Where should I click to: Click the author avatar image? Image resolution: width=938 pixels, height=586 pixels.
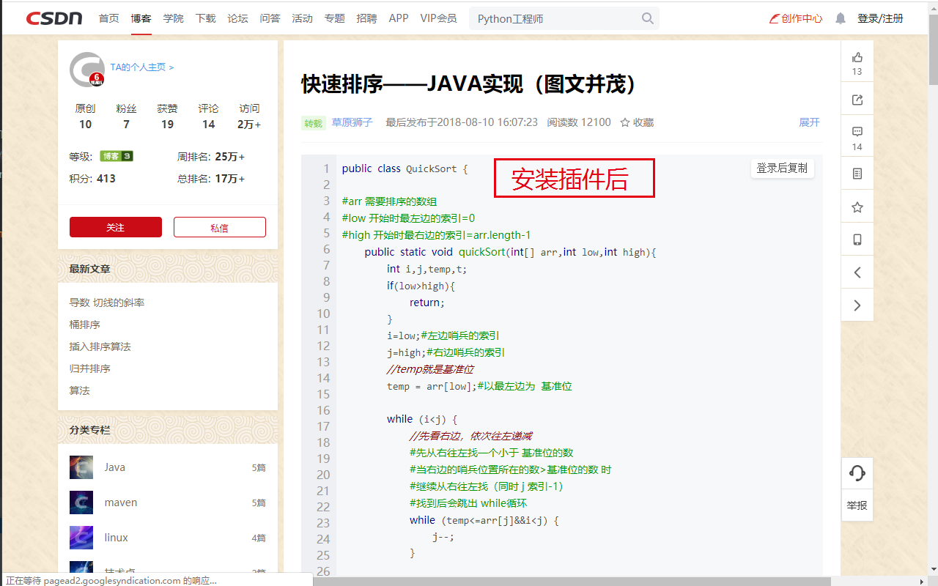87,70
